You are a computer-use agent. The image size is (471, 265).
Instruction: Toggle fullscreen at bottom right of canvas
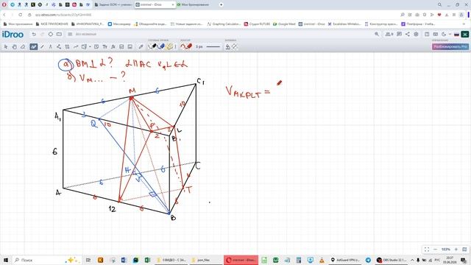(427, 250)
